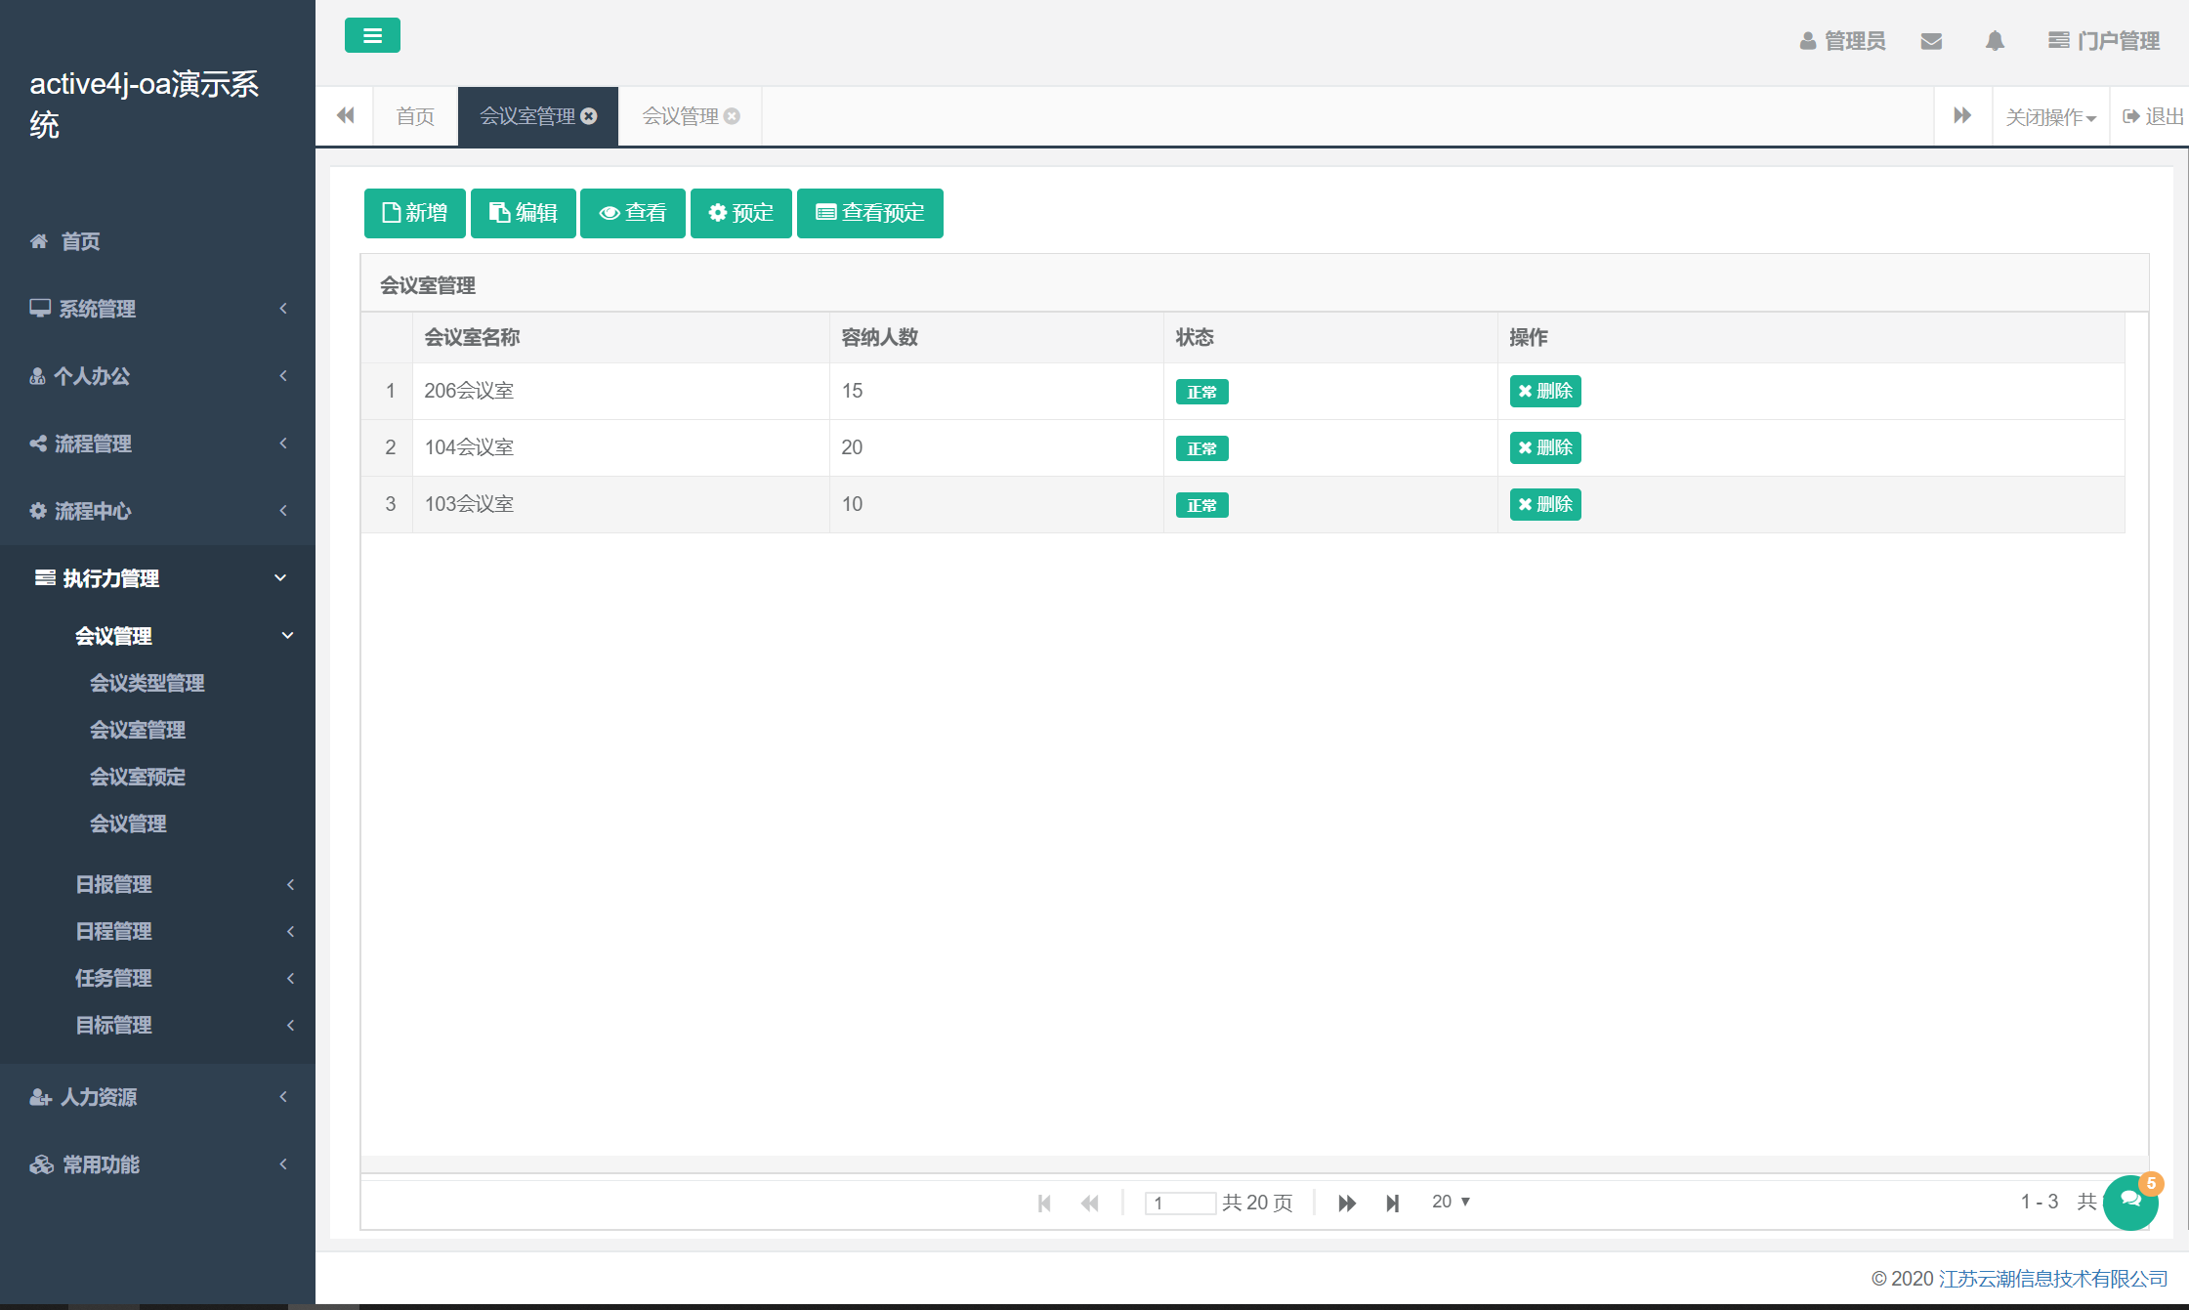The image size is (2189, 1310).
Task: Open the rows-per-page 20 dropdown
Action: (x=1451, y=1202)
